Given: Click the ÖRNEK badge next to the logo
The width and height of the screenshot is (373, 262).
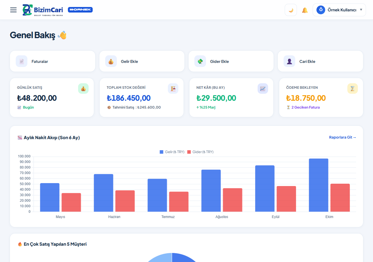Looking at the screenshot, I should click(x=80, y=10).
